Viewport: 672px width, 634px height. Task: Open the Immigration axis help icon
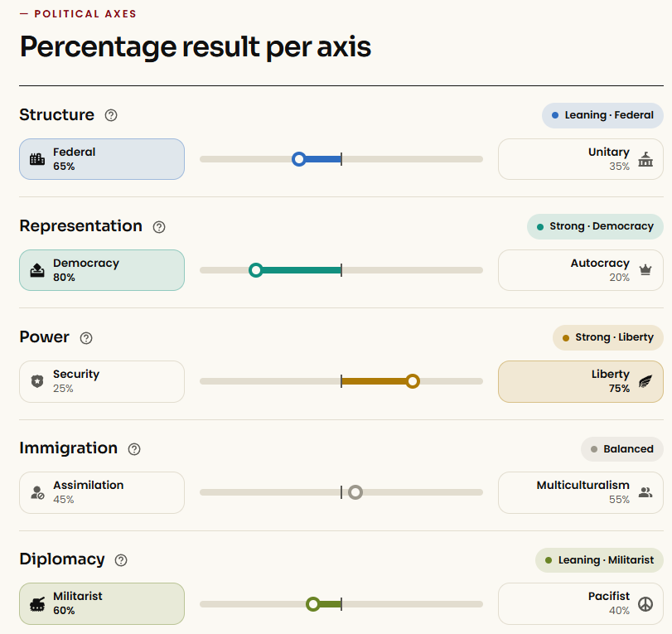(x=134, y=449)
